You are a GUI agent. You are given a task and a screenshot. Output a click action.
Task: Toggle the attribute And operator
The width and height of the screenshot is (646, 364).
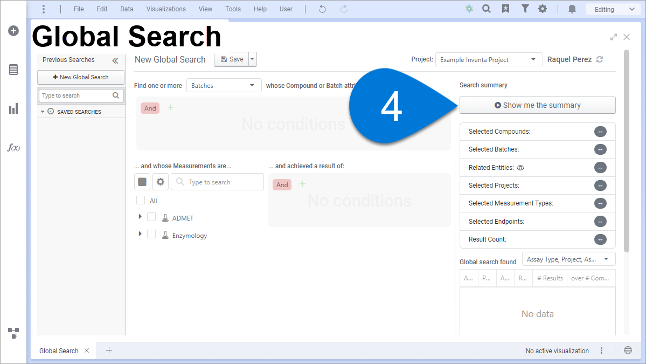150,108
